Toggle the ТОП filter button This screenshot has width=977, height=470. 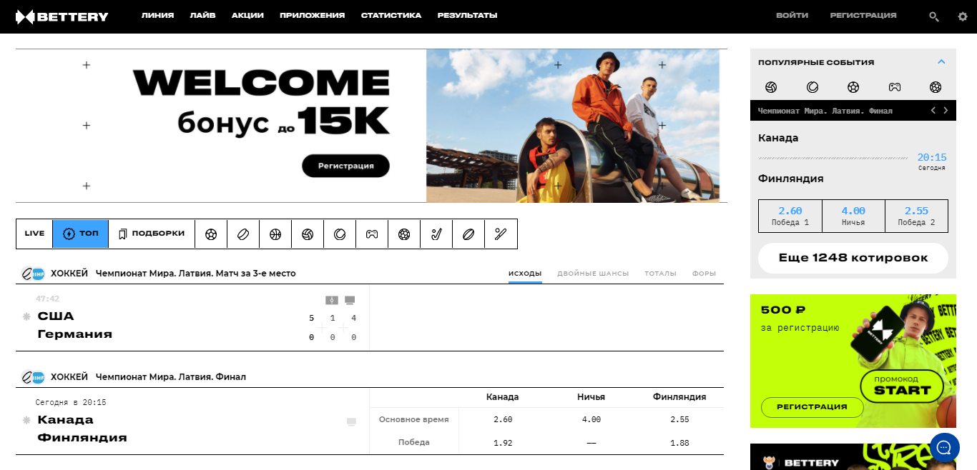tap(81, 234)
